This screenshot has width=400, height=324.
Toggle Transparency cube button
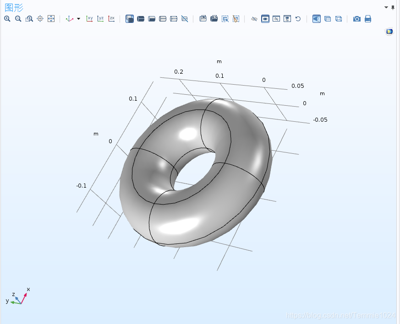tap(328, 19)
